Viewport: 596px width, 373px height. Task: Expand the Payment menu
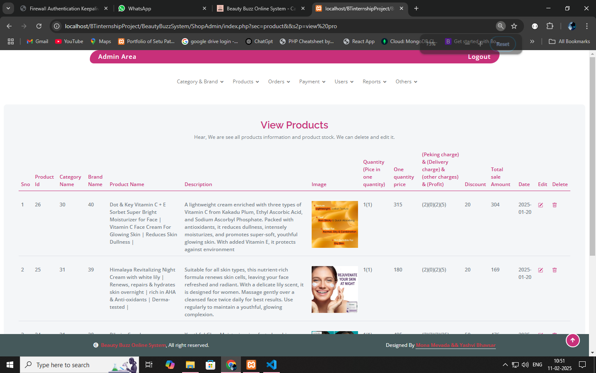[312, 82]
